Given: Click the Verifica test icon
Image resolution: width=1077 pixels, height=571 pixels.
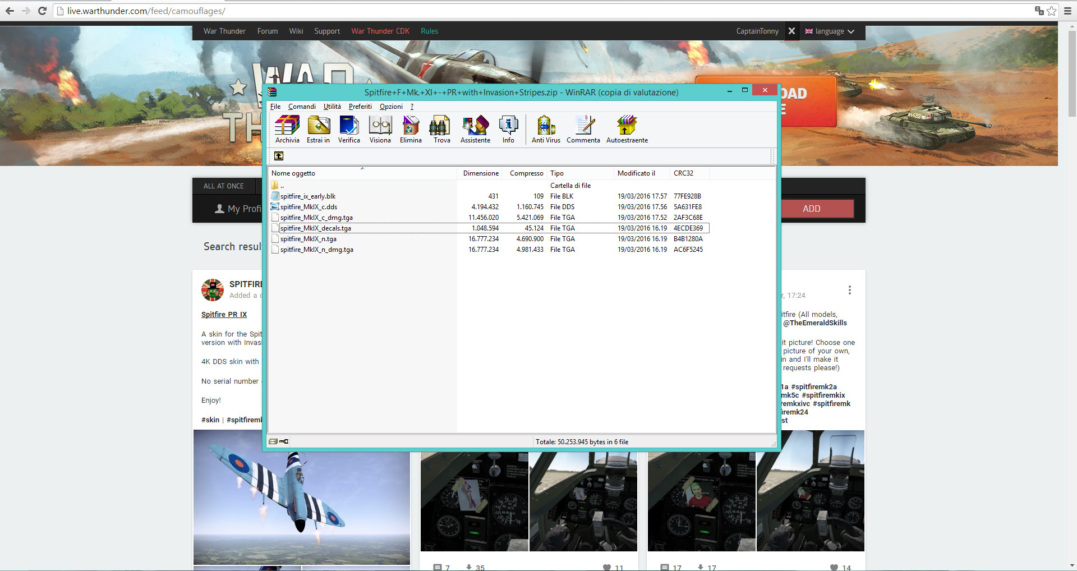Looking at the screenshot, I should 349,130.
